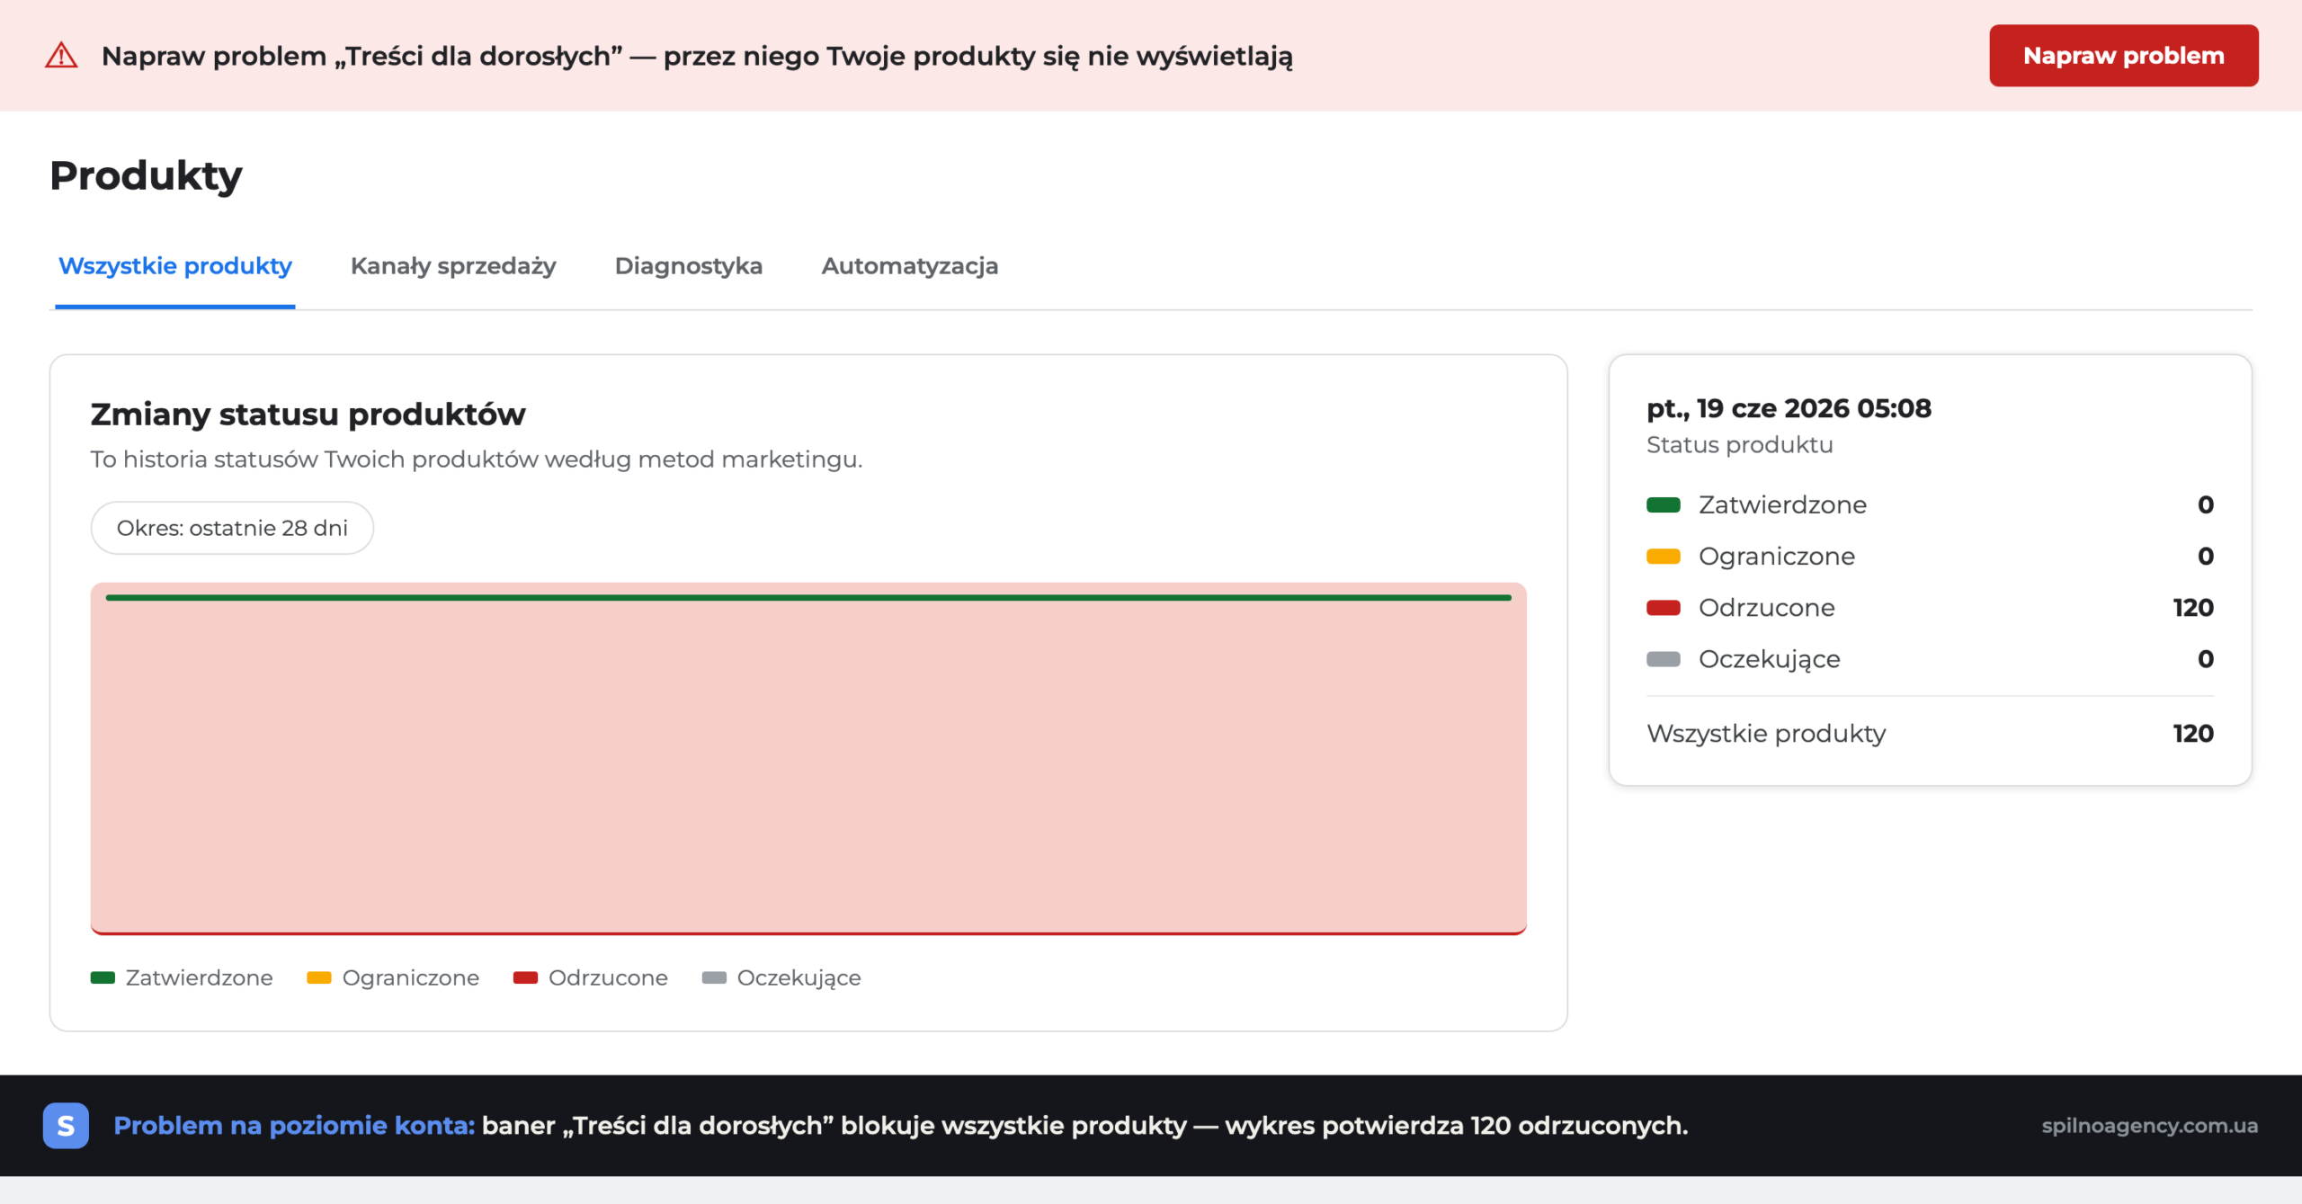Click the Oczekujące row label in status panel
The width and height of the screenshot is (2302, 1204).
tap(1770, 658)
